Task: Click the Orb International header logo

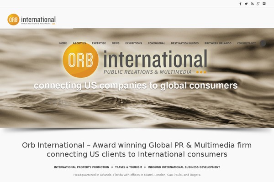Action: 32,20
